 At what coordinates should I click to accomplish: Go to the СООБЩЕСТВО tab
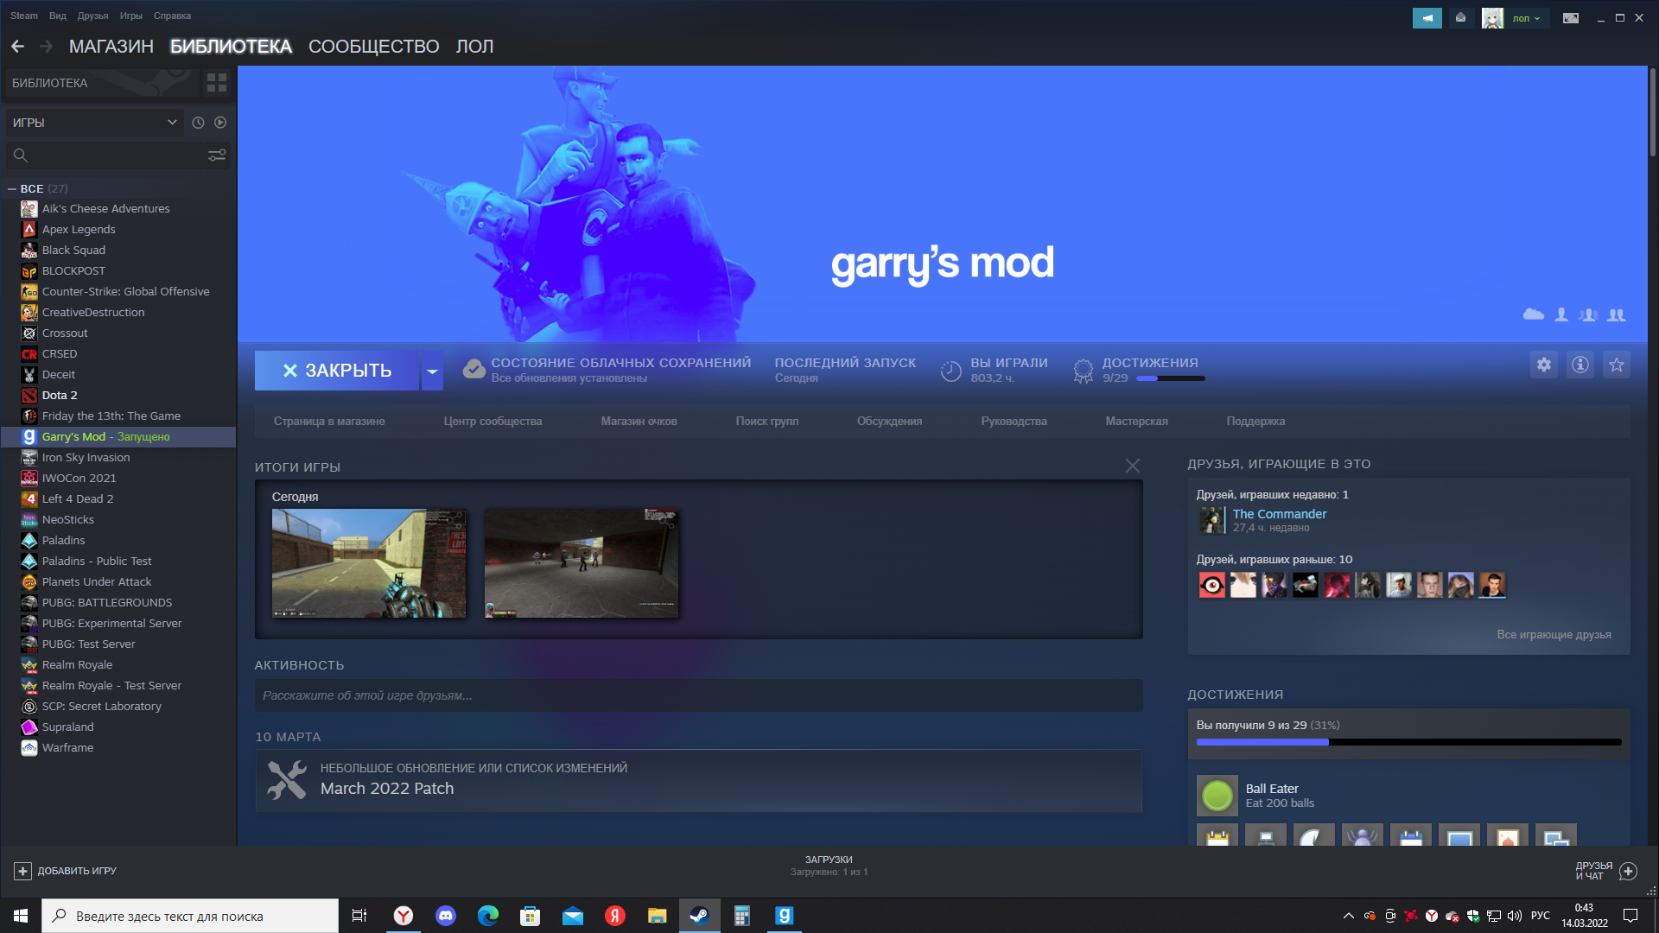(x=374, y=47)
